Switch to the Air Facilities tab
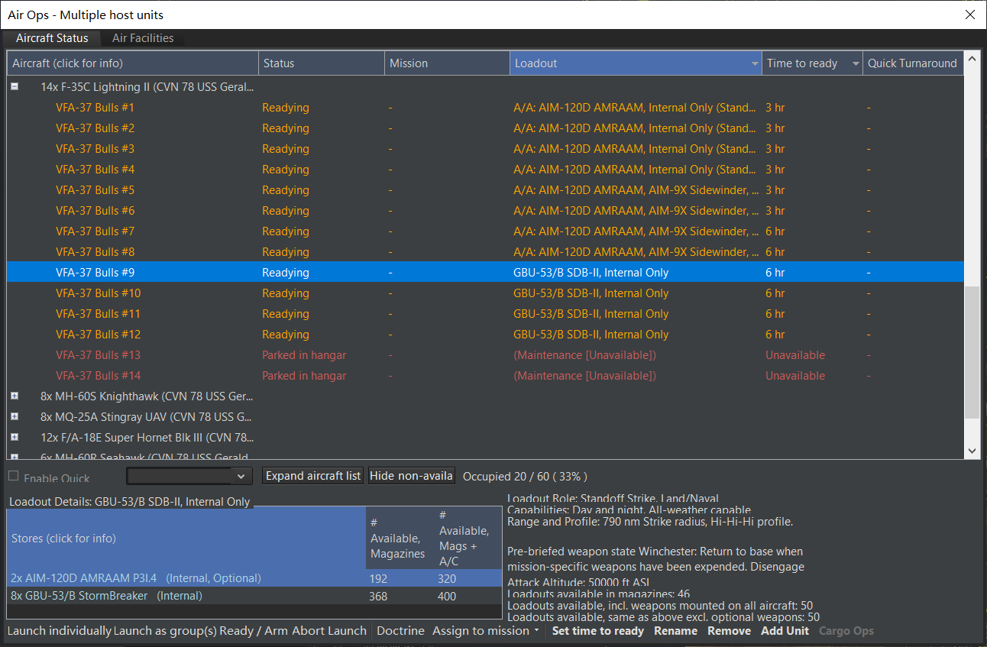The width and height of the screenshot is (987, 647). (143, 38)
